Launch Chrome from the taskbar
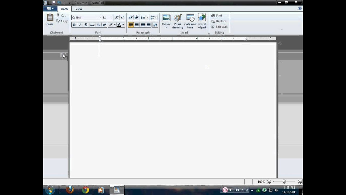The image size is (346, 195). [x=86, y=190]
